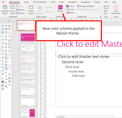
Task: Select the Slide Master tab
Action: [x=14, y=2]
